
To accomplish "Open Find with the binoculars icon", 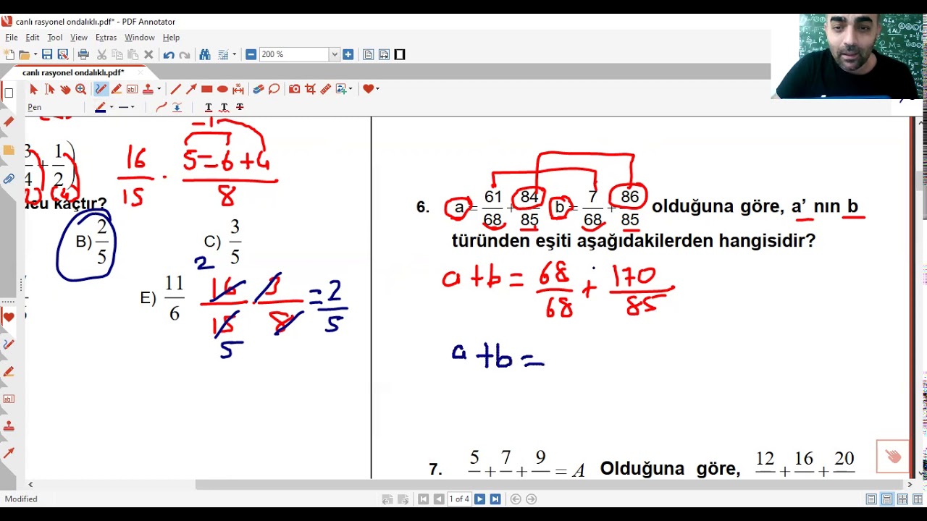I will (x=205, y=54).
